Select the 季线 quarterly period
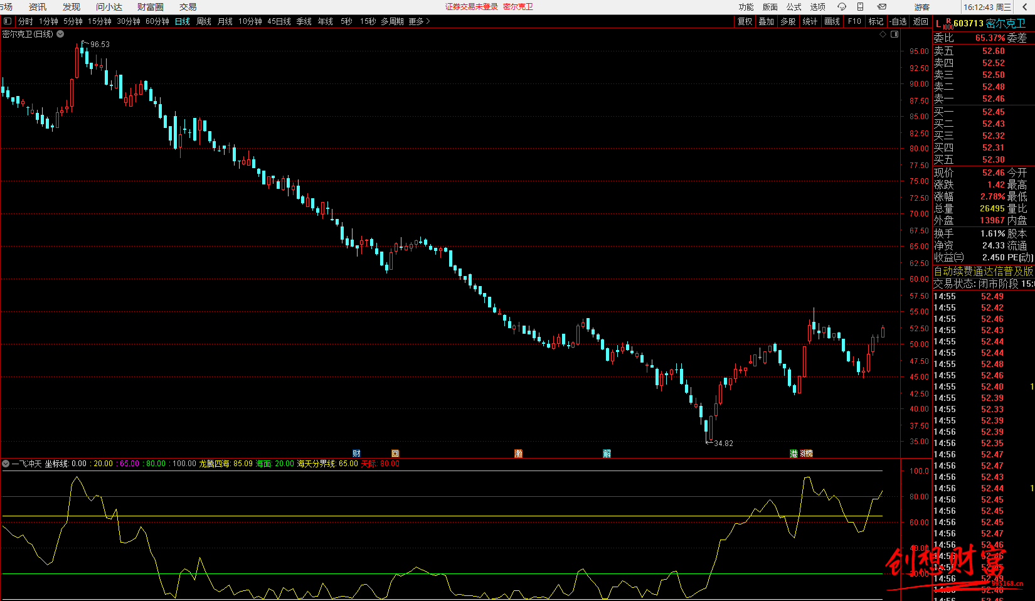The image size is (1035, 601). tap(304, 21)
